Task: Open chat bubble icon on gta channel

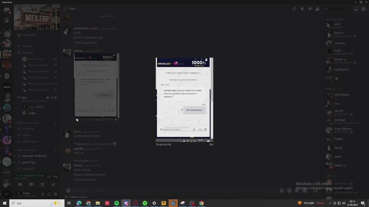Action: (x=48, y=98)
